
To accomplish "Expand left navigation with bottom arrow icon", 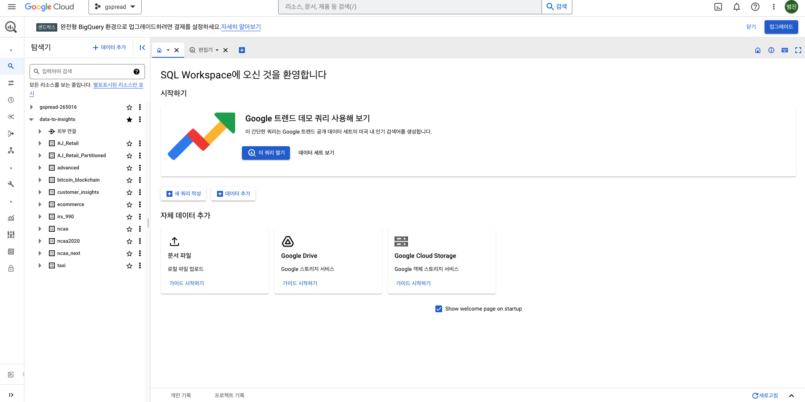I will coord(11,395).
